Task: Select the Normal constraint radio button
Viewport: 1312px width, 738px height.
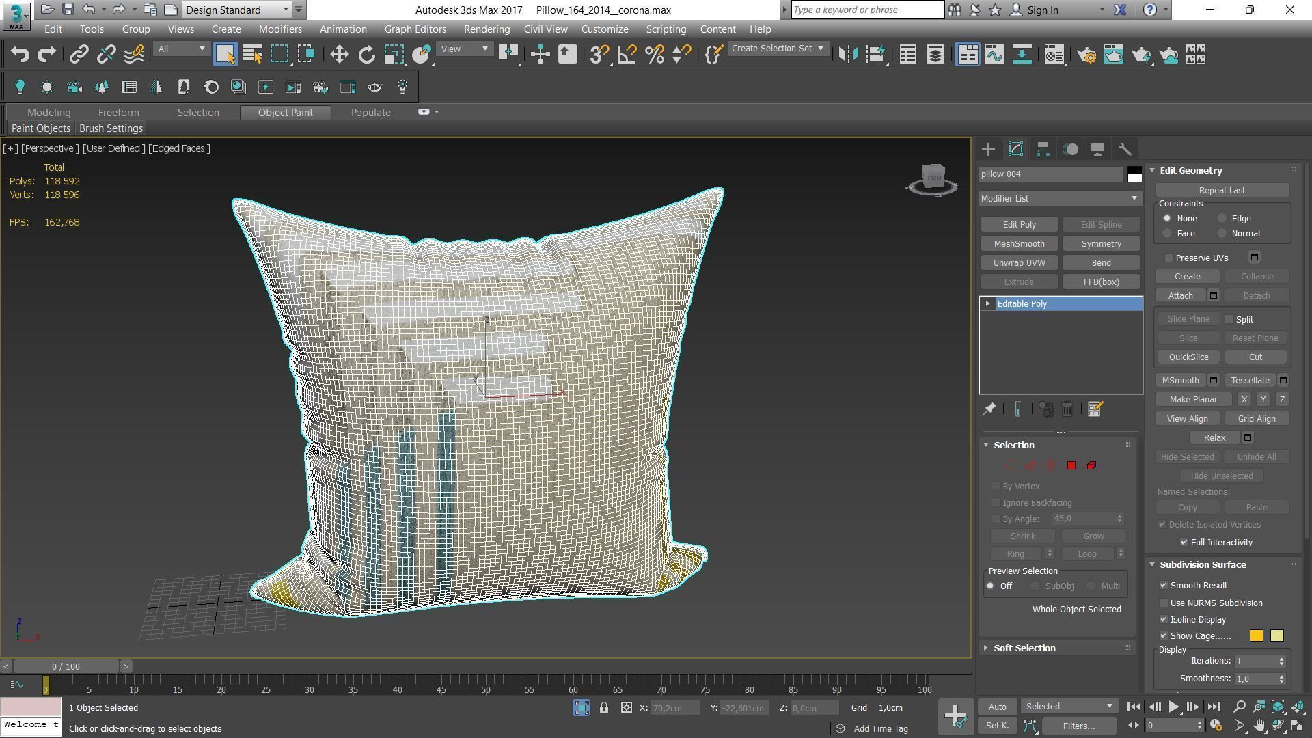Action: coord(1222,234)
